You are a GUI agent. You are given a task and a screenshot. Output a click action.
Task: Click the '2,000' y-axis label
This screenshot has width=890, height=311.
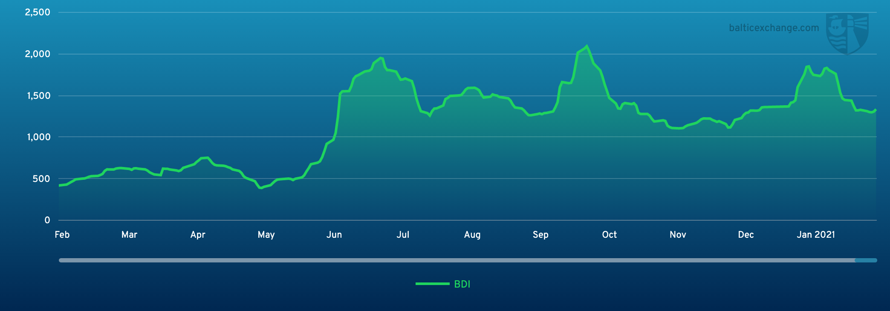(x=38, y=54)
